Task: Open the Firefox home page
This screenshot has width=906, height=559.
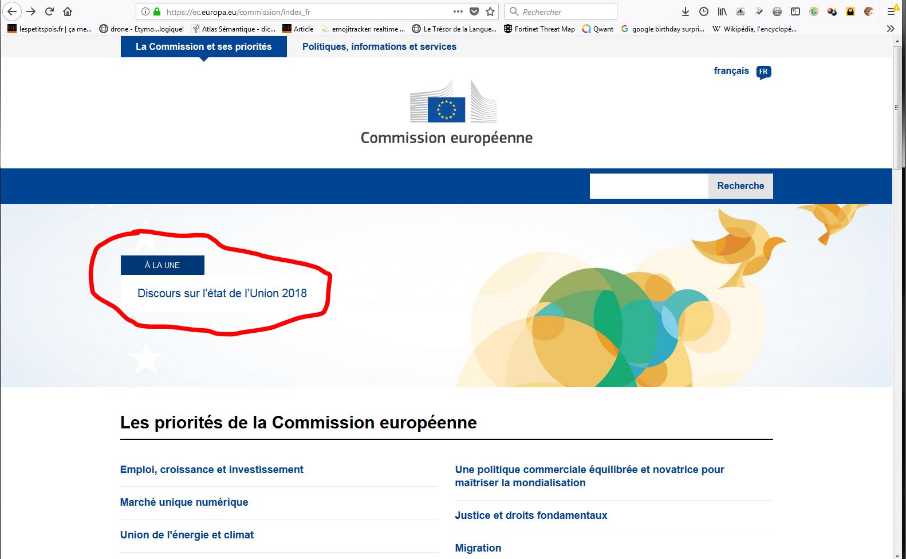Action: coord(68,11)
